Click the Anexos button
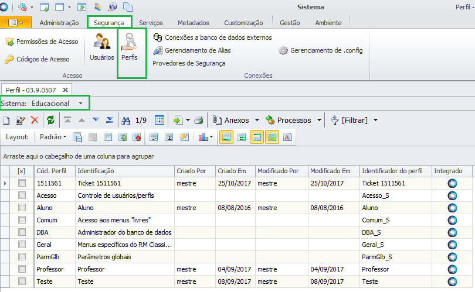 tap(231, 121)
